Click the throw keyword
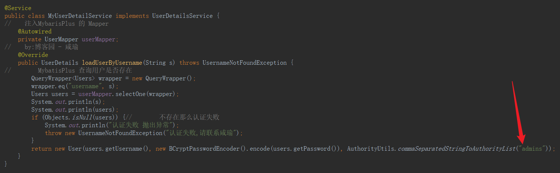 (53, 133)
